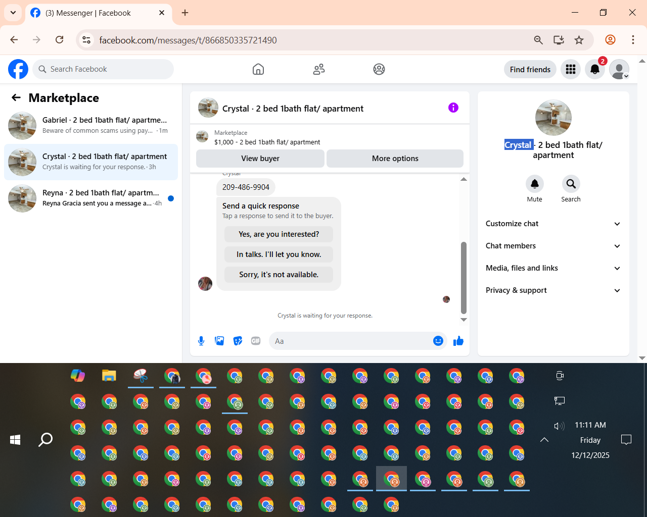
Task: Go back using Marketplace back arrow
Action: [x=16, y=97]
